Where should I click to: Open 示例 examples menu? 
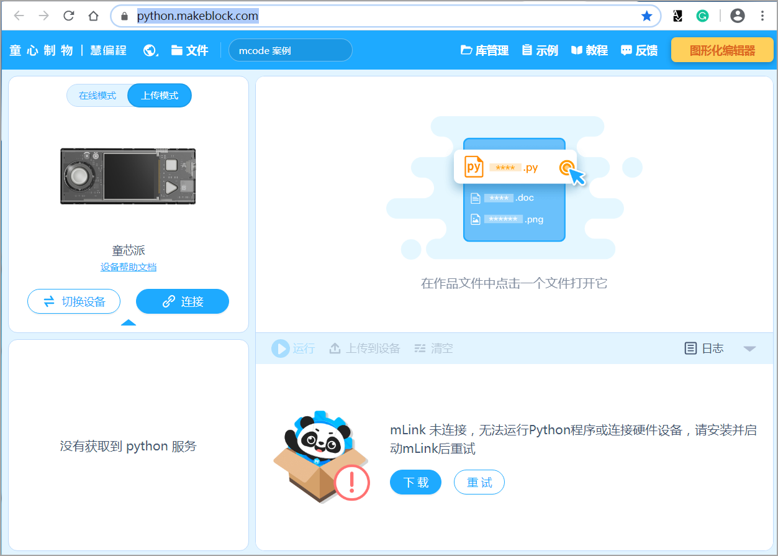[x=540, y=50]
